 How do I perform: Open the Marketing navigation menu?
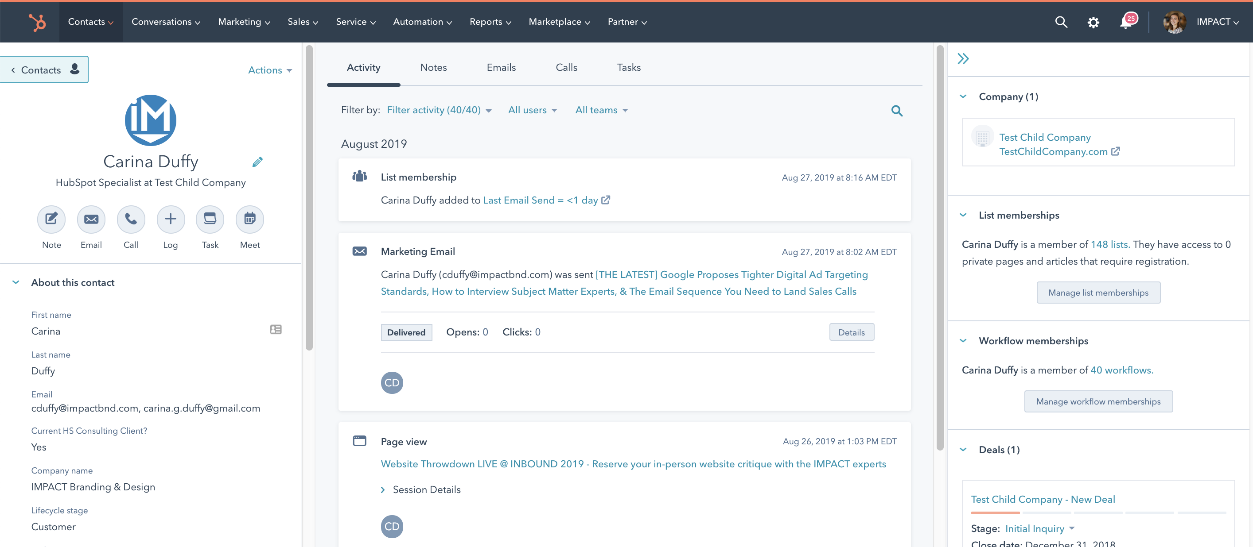[244, 22]
